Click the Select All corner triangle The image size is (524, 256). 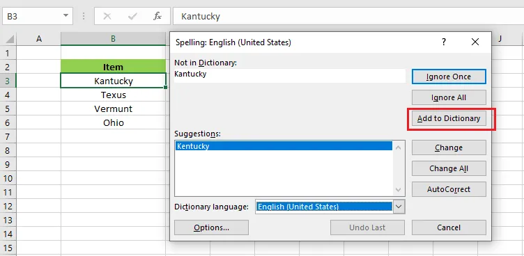point(10,39)
